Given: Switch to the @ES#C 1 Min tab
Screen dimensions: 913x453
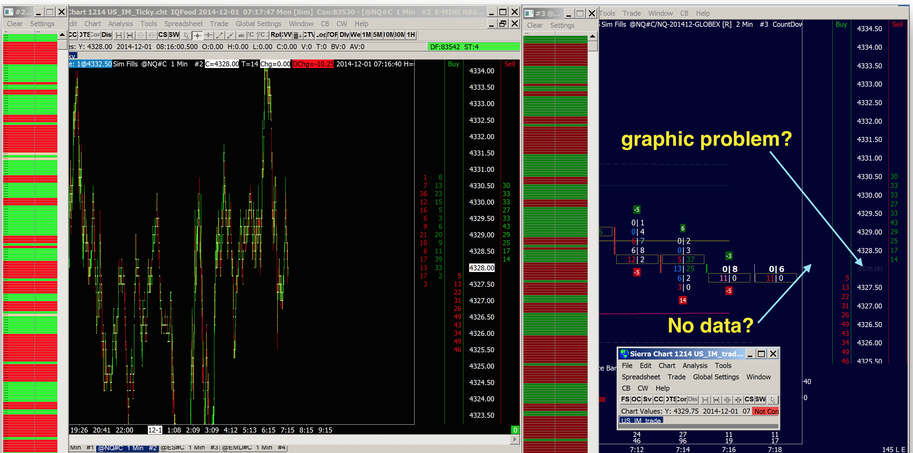Looking at the screenshot, I should click(x=189, y=448).
